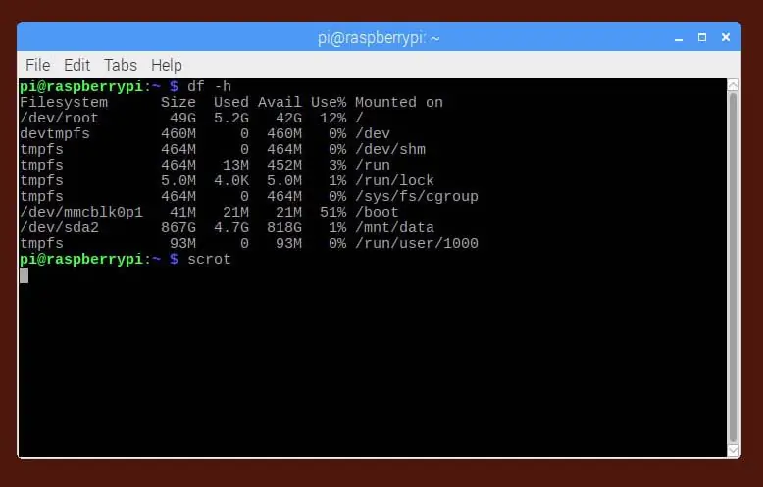763x487 pixels.
Task: Click the window title 'pi@raspberrypi: ~'
Action: [x=379, y=38]
